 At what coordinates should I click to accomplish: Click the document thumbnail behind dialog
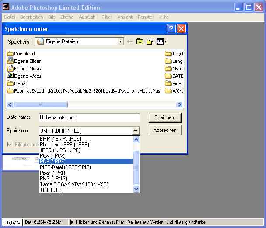coord(21,162)
